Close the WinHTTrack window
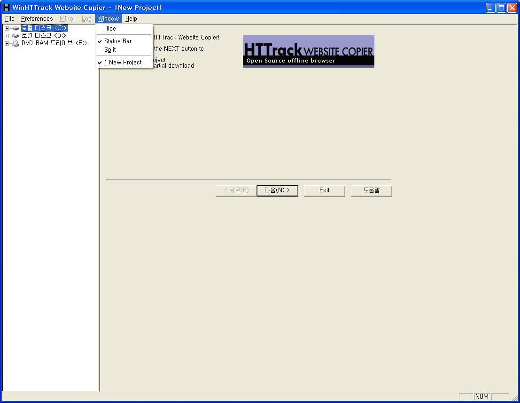The width and height of the screenshot is (520, 403). 512,8
